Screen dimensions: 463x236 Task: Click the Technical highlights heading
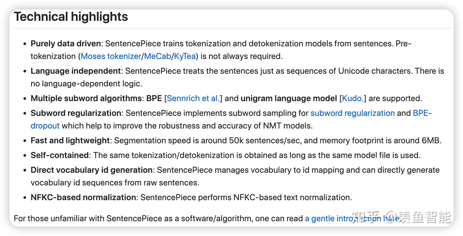(x=71, y=17)
